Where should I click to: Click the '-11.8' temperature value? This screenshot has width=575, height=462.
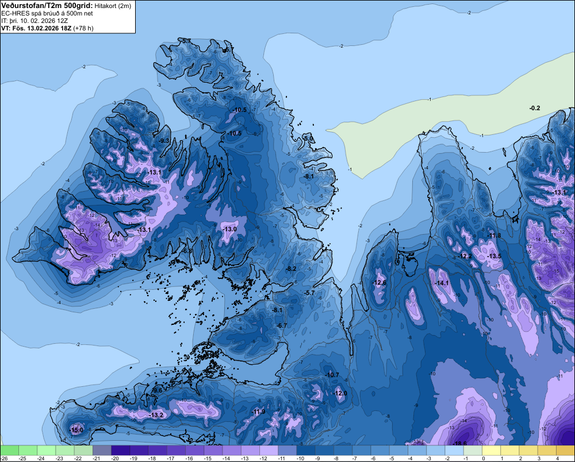(494, 235)
